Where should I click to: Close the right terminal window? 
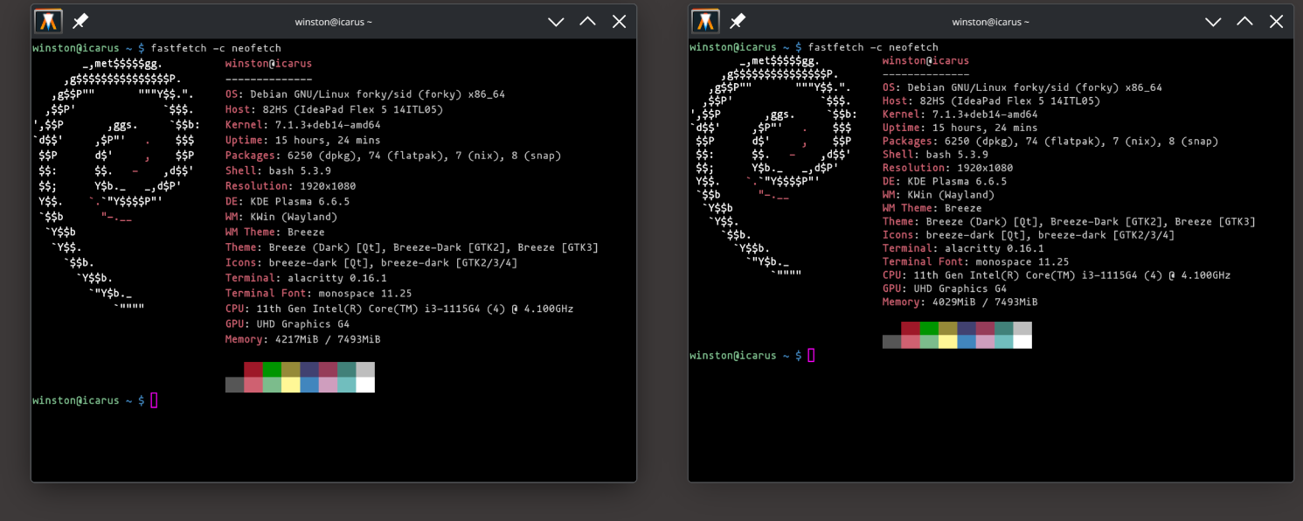click(x=1277, y=22)
